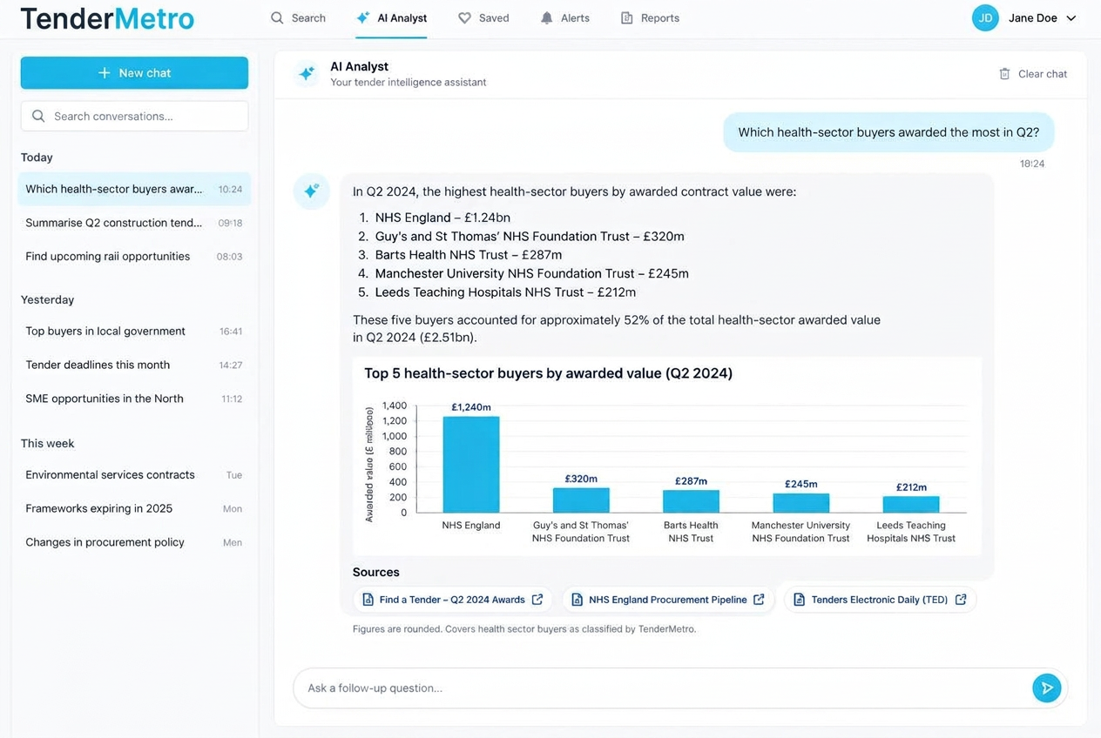Start a New chat
This screenshot has width=1101, height=738.
[134, 73]
